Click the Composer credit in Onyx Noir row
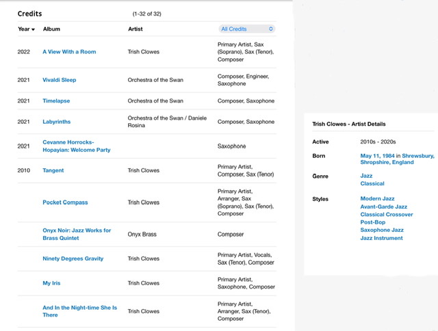This screenshot has height=331, width=438. [x=231, y=235]
